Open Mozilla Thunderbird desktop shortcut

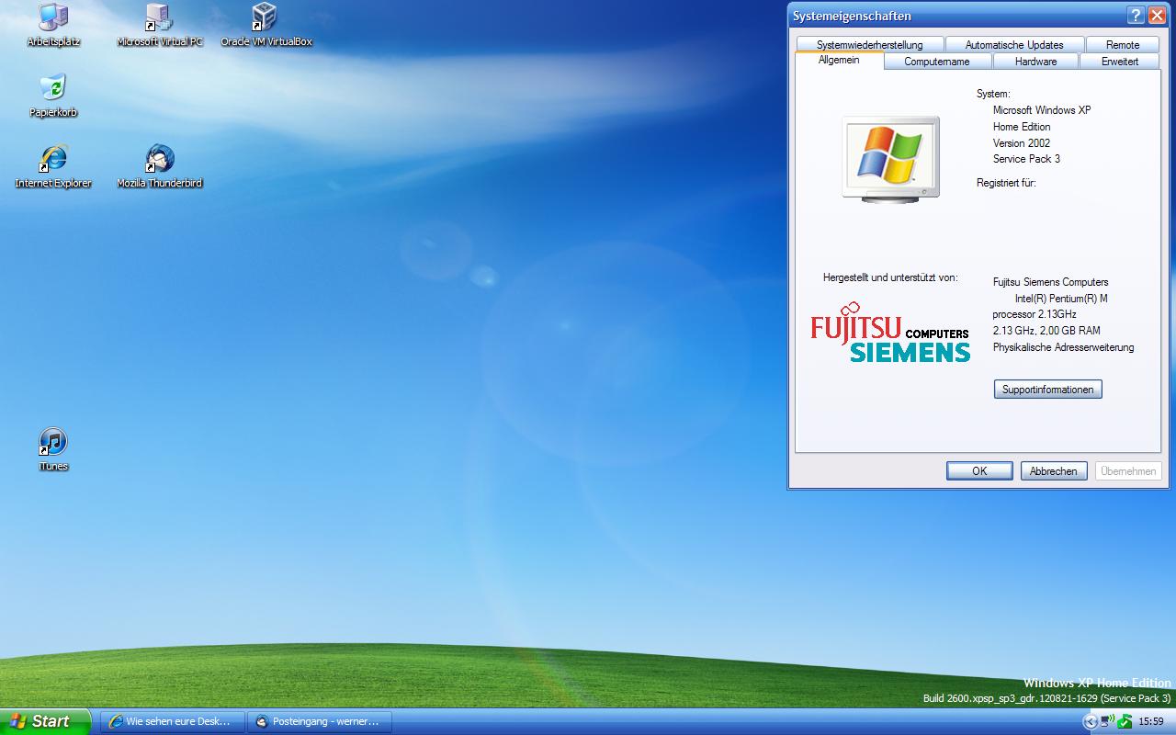pos(159,159)
